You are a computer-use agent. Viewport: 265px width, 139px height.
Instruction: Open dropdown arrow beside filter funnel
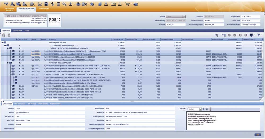pyautogui.click(x=262, y=35)
